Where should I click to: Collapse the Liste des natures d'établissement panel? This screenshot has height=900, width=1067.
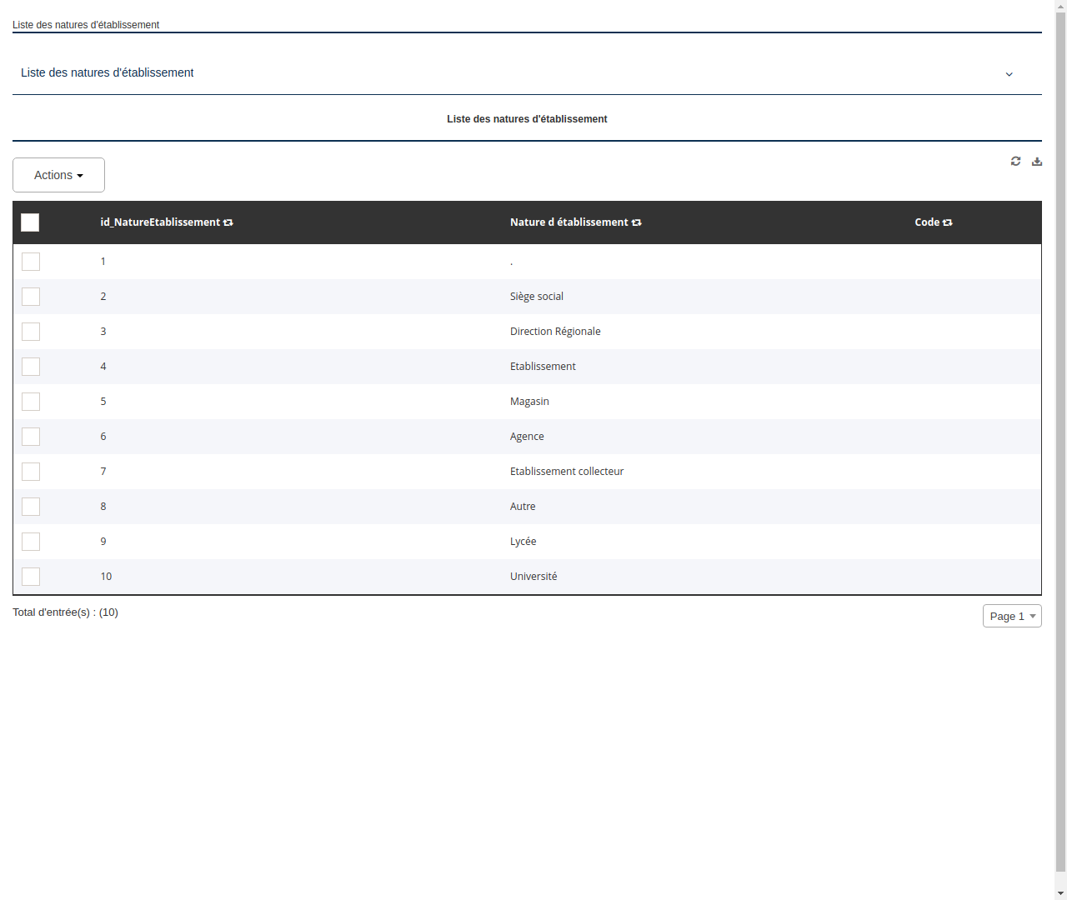point(1009,73)
